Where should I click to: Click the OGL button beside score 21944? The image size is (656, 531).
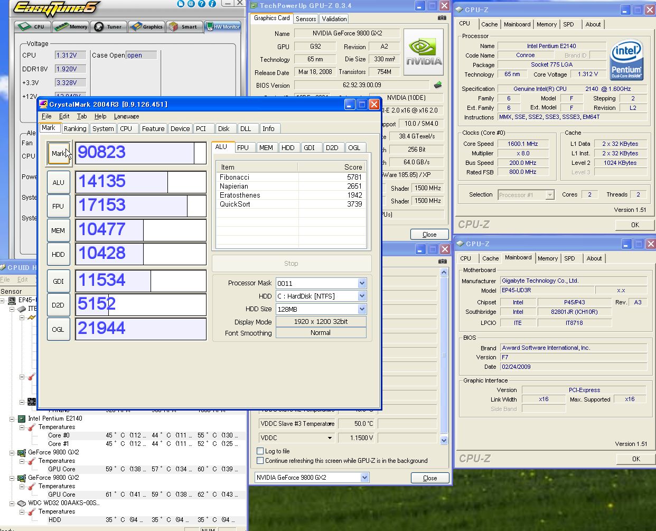coord(58,329)
